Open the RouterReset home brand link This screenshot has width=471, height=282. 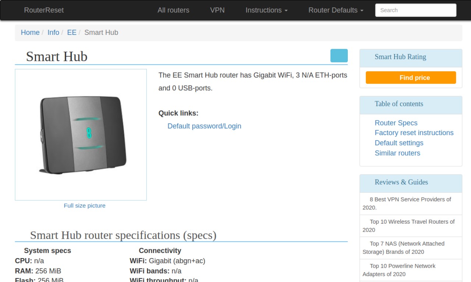pyautogui.click(x=44, y=10)
